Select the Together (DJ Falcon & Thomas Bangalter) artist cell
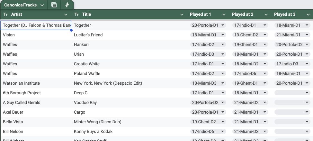The height and width of the screenshot is (141, 313). point(36,25)
